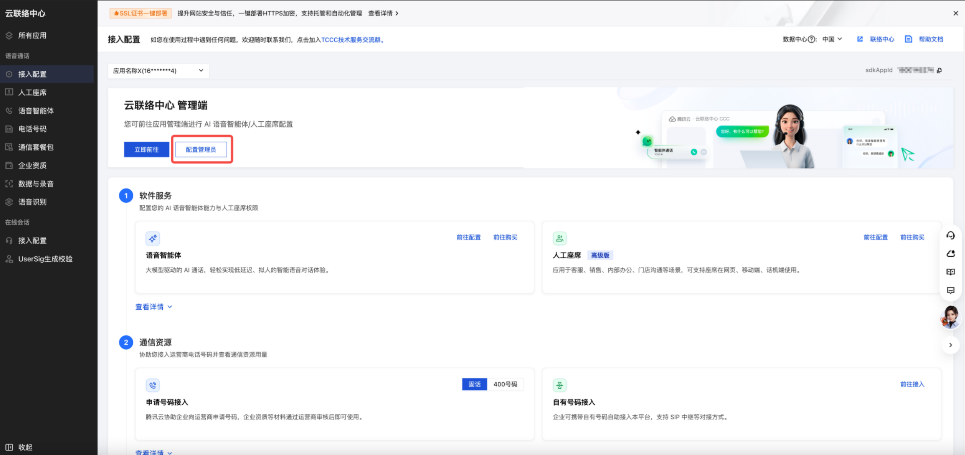Click the 企业资质 sidebar icon
The height and width of the screenshot is (455, 965).
(9, 165)
